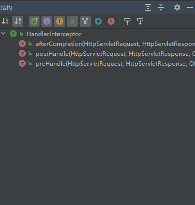Toggle Sort Alphabetically
195x205 pixels.
(18, 21)
